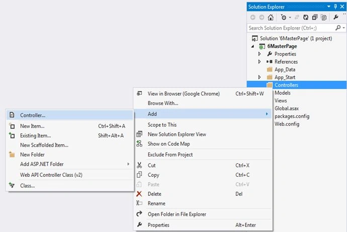Click the wrench Properties icon in toolbar
The width and height of the screenshot is (347, 232).
click(x=336, y=17)
